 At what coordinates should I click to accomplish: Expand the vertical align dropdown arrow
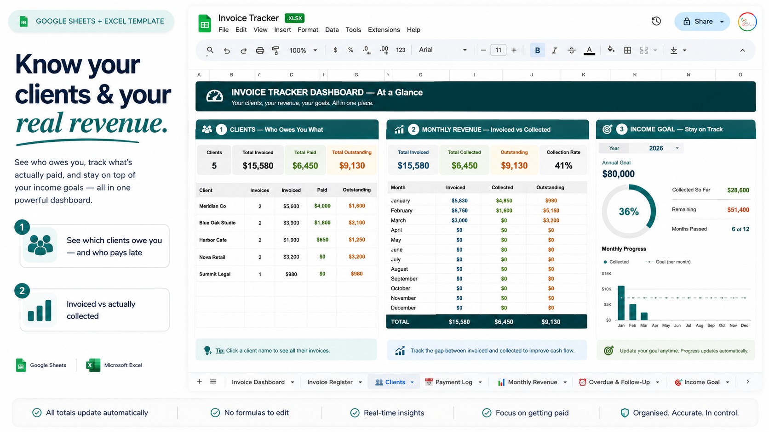click(x=684, y=50)
